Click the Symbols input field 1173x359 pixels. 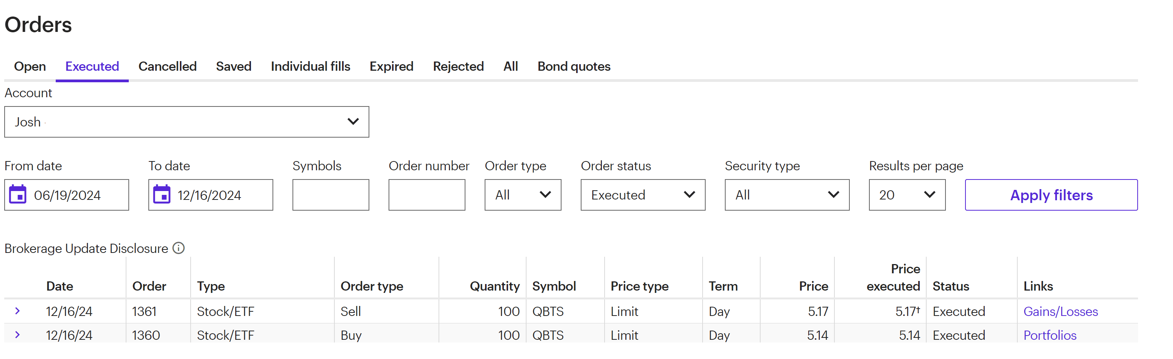click(x=331, y=194)
